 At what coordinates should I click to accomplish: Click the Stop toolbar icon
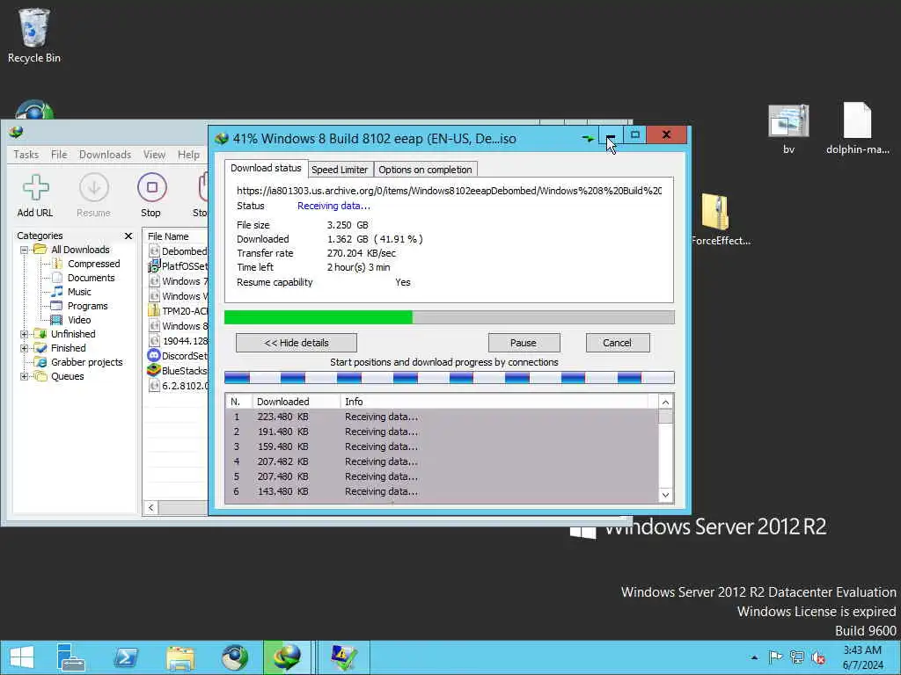pos(151,196)
